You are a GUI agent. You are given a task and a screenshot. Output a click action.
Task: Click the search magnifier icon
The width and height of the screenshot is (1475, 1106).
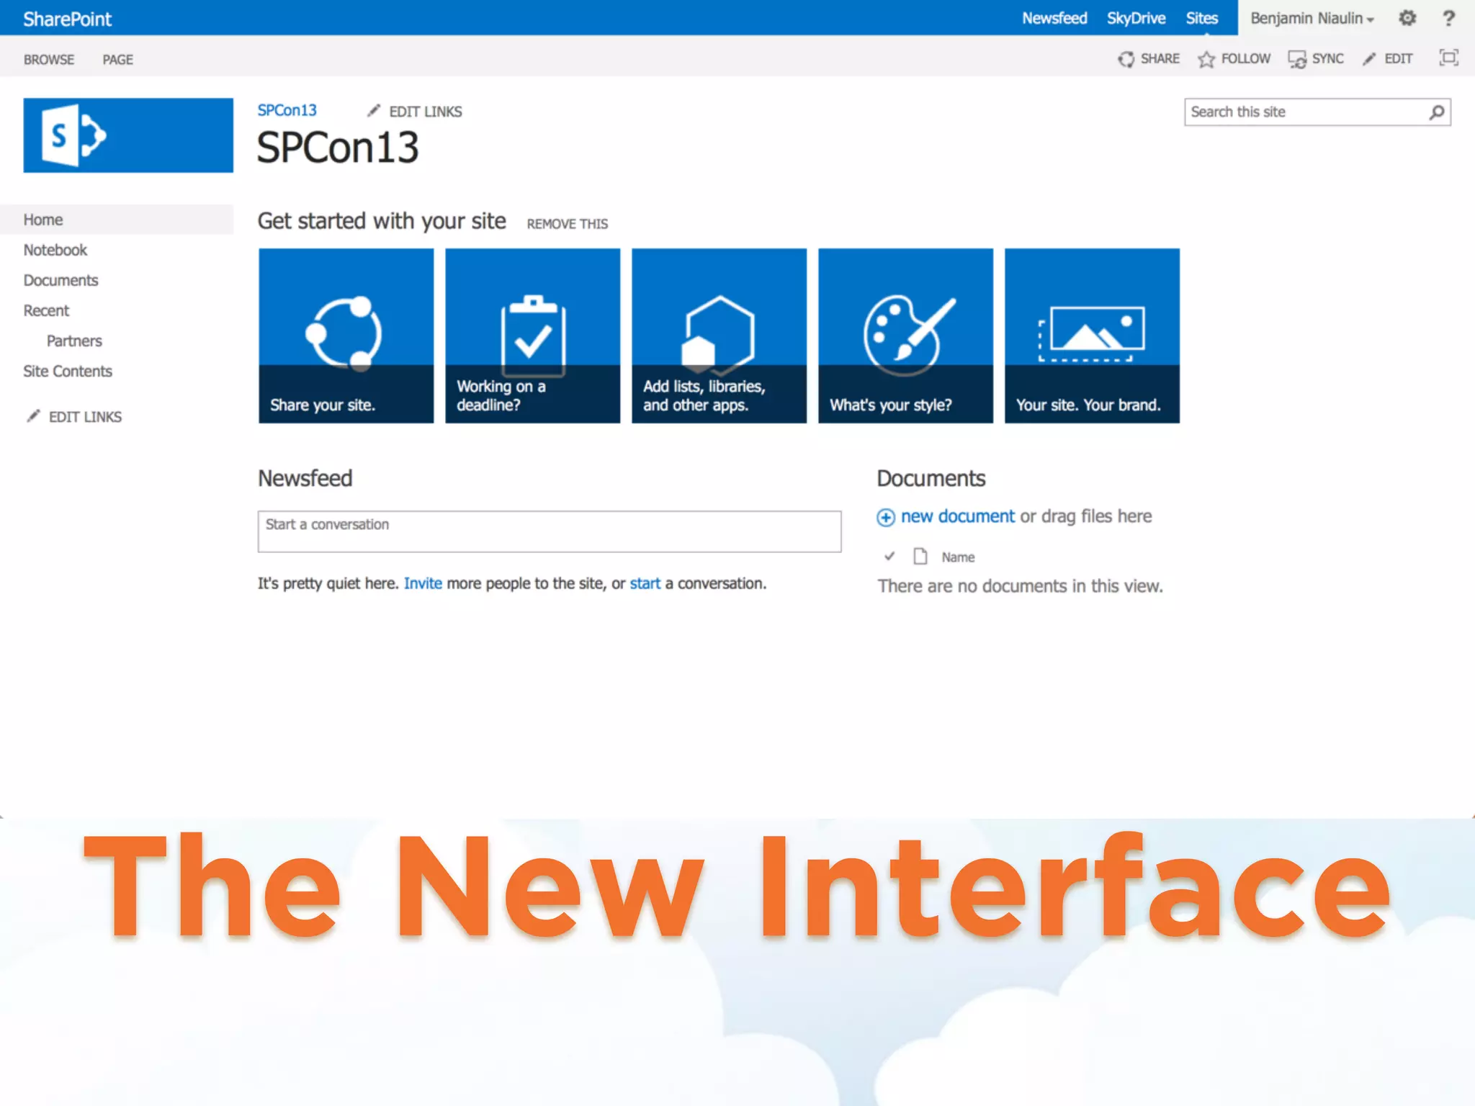[x=1436, y=112]
